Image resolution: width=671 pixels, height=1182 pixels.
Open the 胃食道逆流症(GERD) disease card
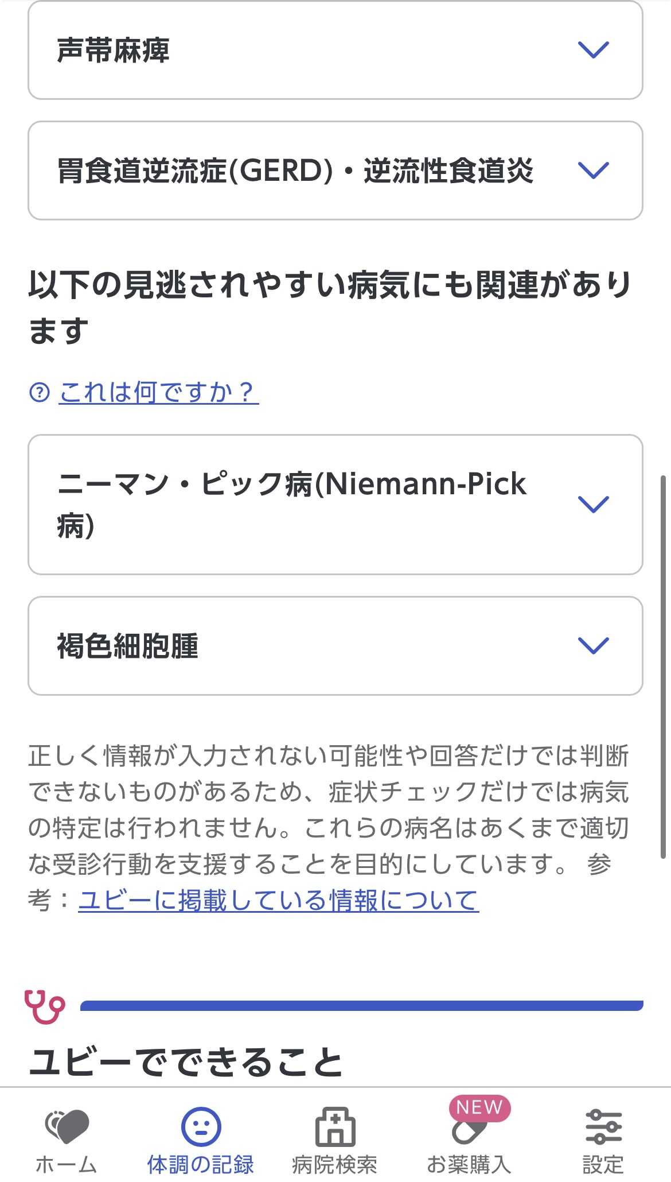pos(295,170)
